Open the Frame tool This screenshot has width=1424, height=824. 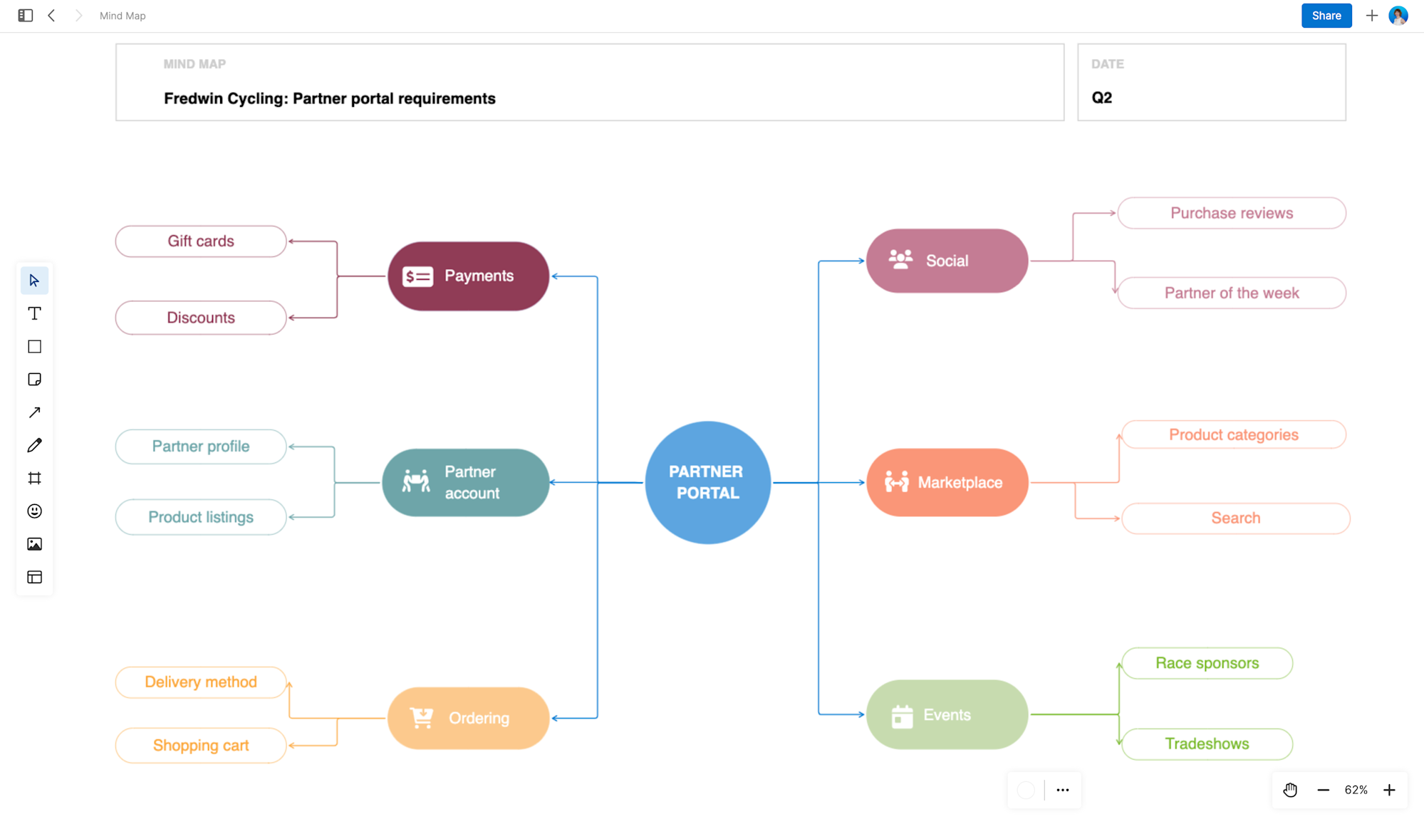pos(33,478)
